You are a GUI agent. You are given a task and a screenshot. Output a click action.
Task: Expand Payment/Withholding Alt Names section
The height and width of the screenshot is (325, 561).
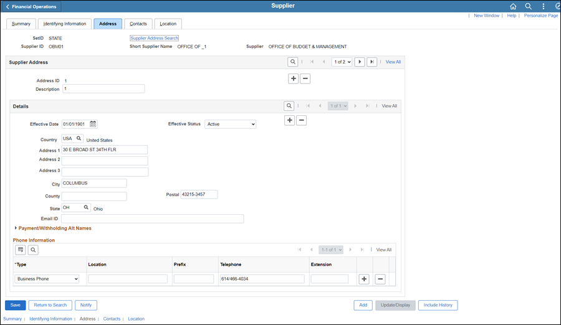(54, 228)
